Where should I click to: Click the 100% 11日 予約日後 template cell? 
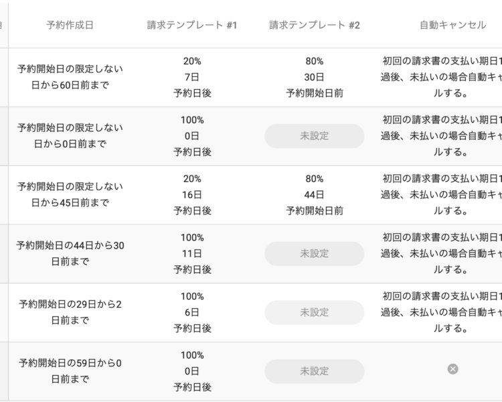click(x=192, y=253)
